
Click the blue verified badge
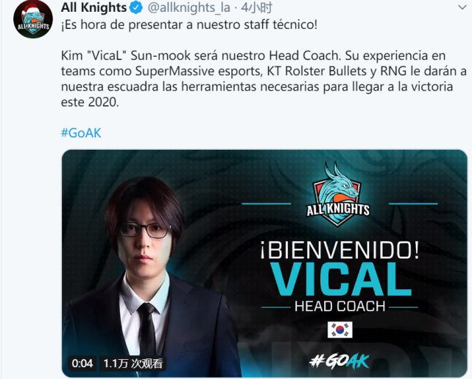tap(135, 7)
